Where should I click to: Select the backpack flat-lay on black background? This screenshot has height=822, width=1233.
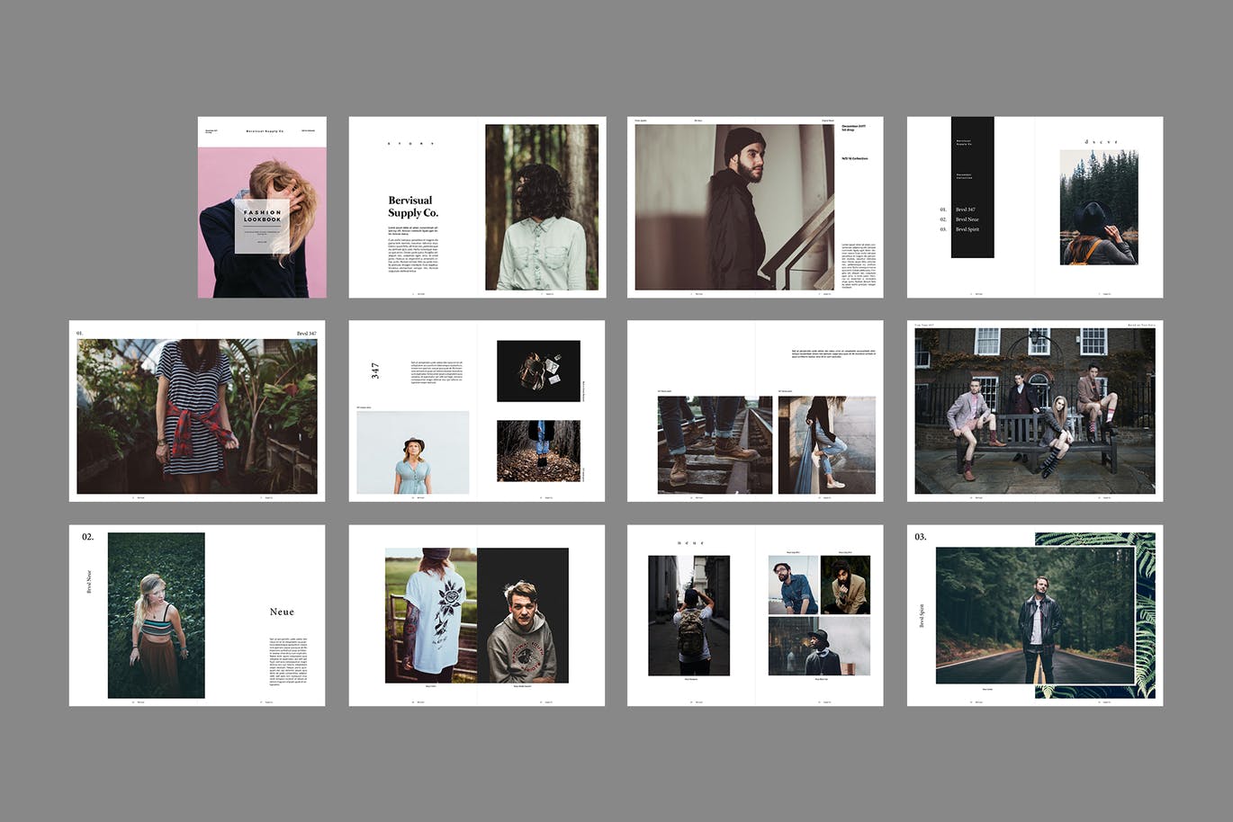538,371
